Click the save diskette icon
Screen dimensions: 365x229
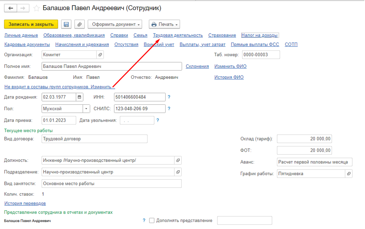(66, 24)
